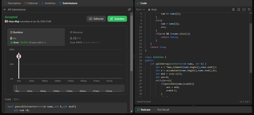Click line 19 'class Solution {' in editor
Viewport: 254px width, 115px height.
pos(156,57)
